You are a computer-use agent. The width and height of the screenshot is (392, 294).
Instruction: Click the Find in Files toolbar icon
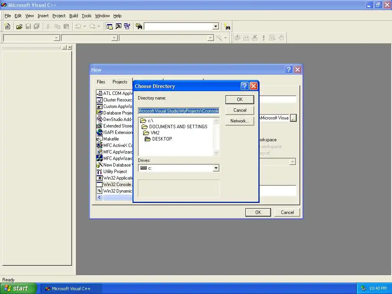click(139, 26)
